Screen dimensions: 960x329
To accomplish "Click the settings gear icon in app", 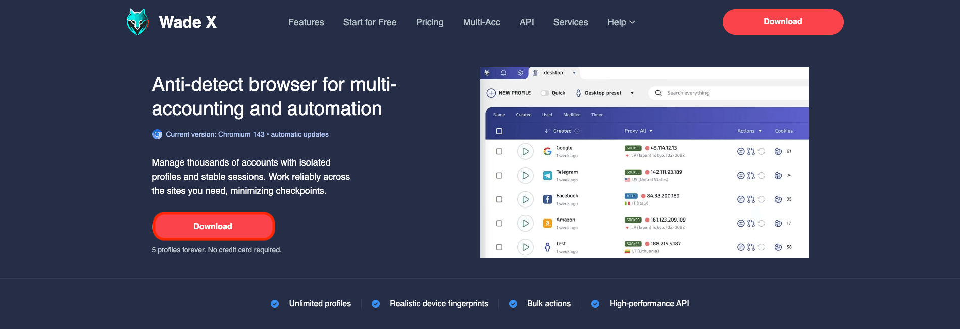I will click(520, 73).
